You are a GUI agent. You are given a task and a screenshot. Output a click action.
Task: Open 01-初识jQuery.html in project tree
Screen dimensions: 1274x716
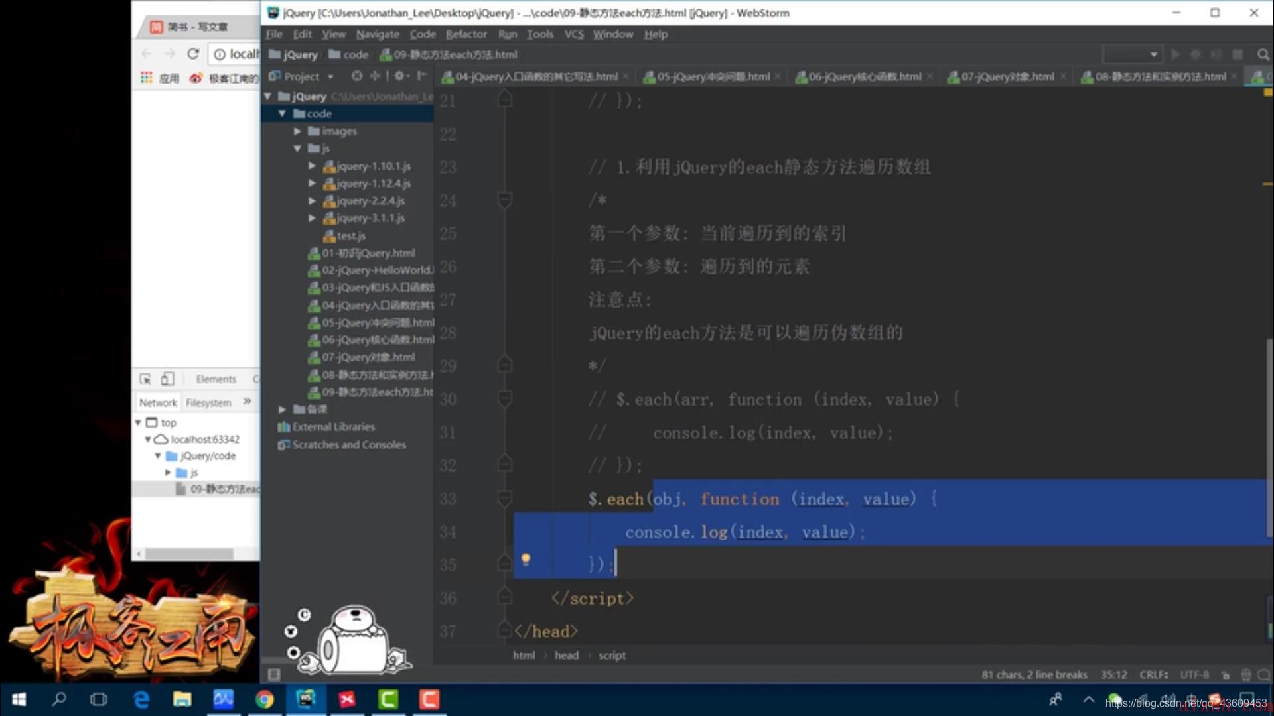362,253
